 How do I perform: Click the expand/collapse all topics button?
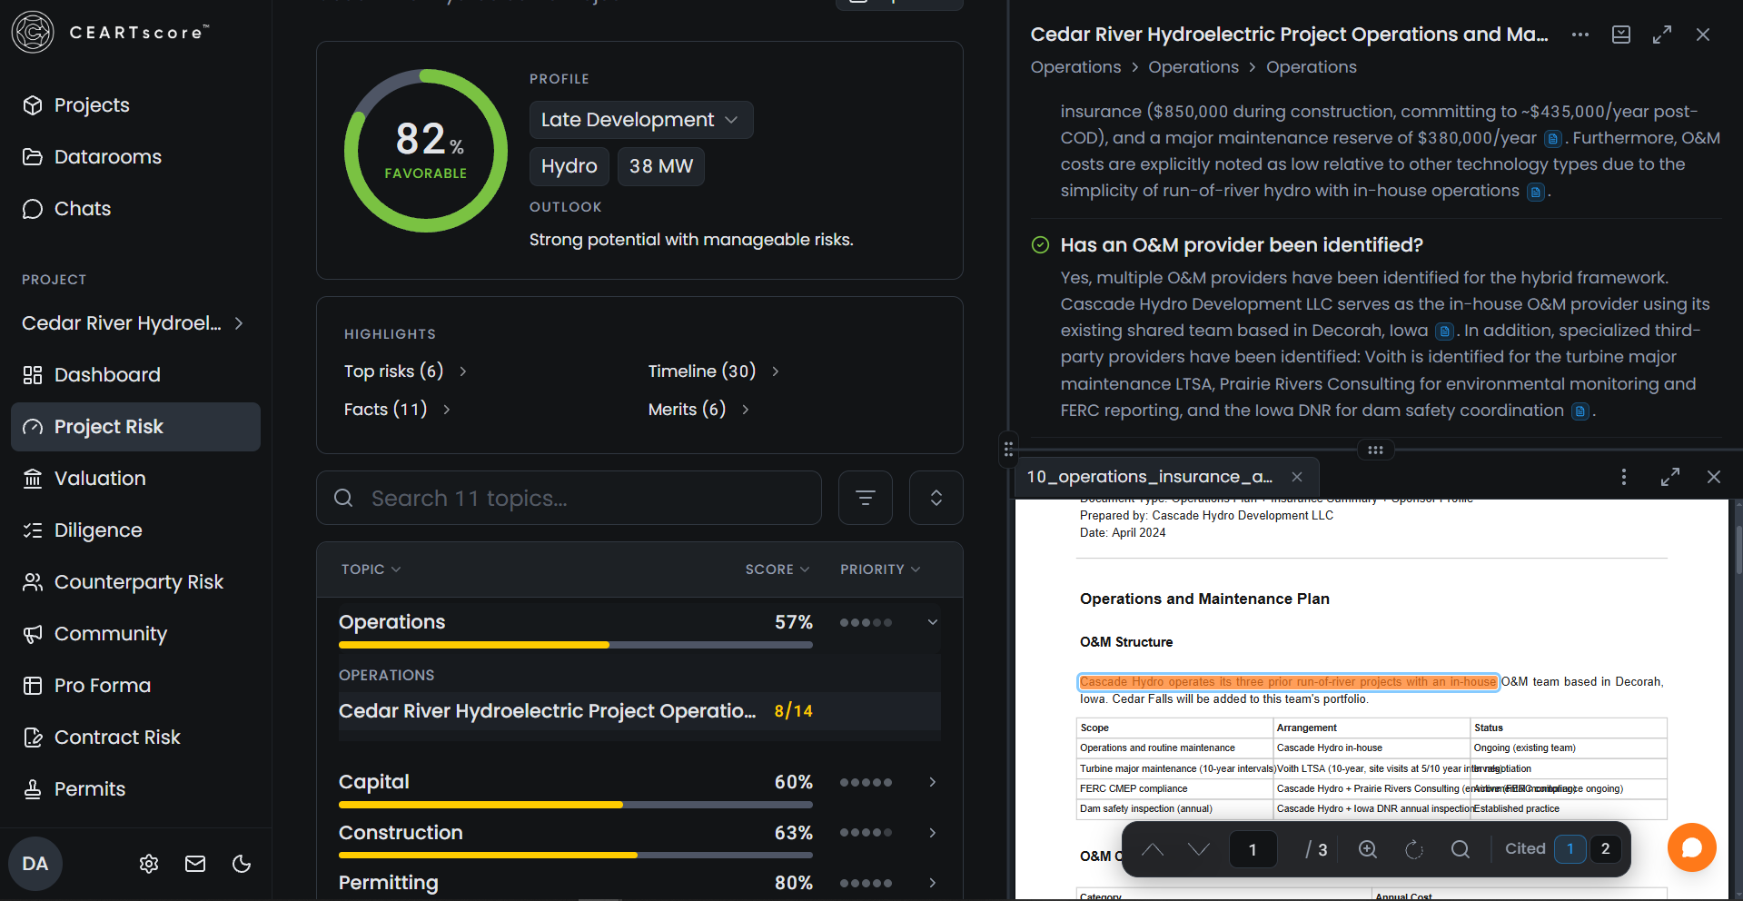936,498
